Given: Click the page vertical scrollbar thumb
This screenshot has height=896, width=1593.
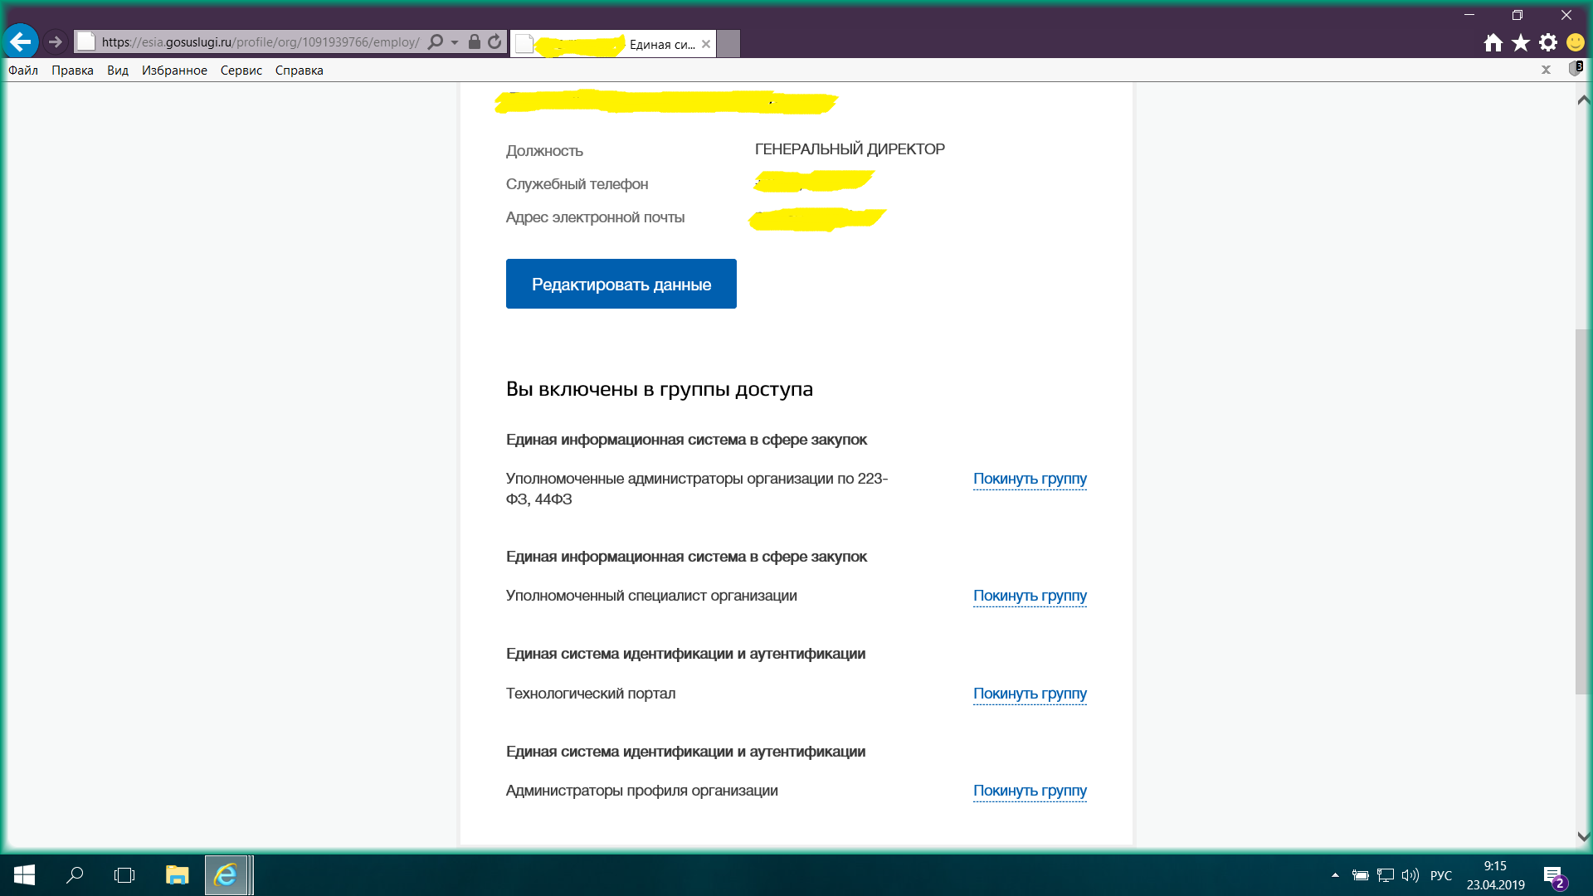Looking at the screenshot, I should (x=1583, y=511).
